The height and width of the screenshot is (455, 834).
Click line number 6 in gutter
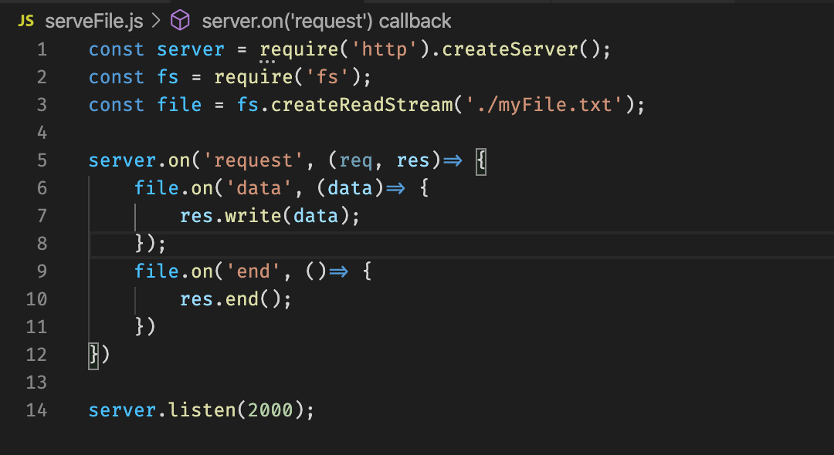tap(42, 188)
